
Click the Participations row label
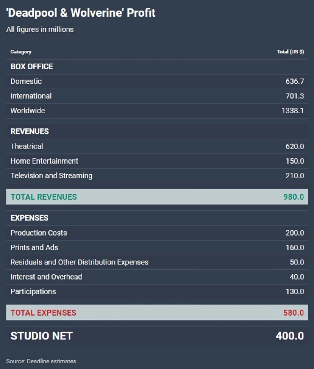[x=33, y=292]
